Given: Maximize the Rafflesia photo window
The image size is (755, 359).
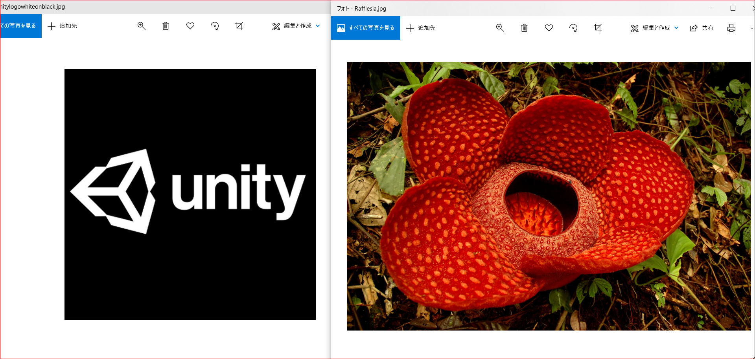Looking at the screenshot, I should coord(733,8).
